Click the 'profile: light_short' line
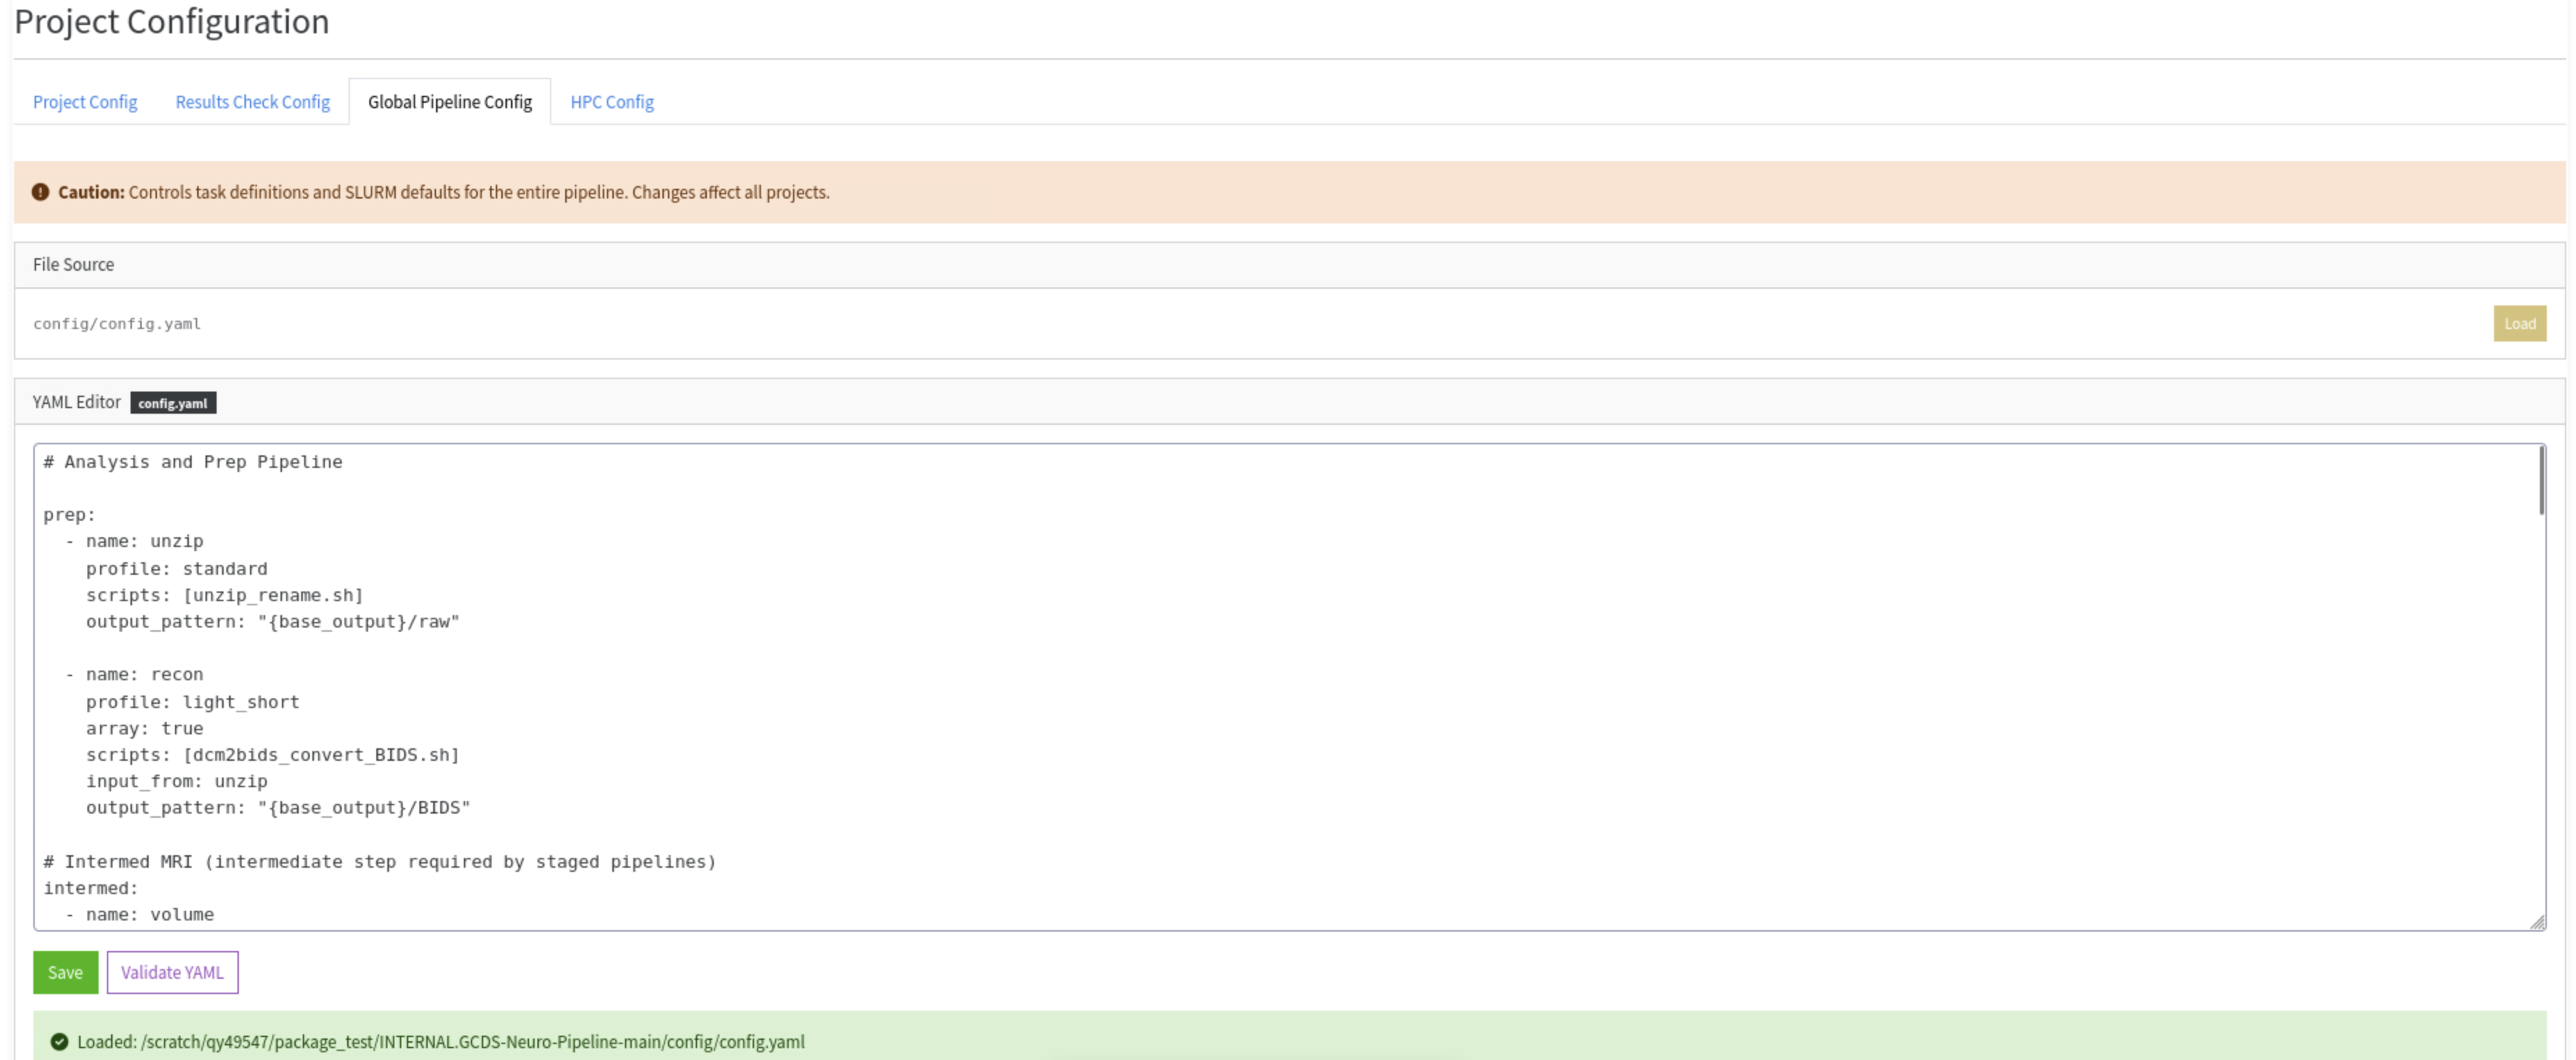 pyautogui.click(x=192, y=701)
